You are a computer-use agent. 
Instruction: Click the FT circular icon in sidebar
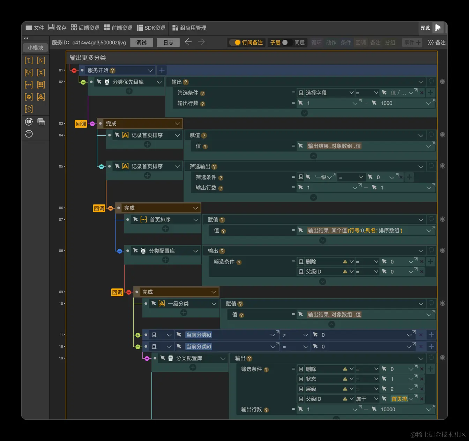pyautogui.click(x=29, y=134)
